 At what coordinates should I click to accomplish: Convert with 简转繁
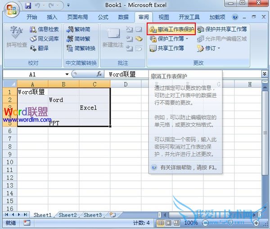[x=78, y=39]
